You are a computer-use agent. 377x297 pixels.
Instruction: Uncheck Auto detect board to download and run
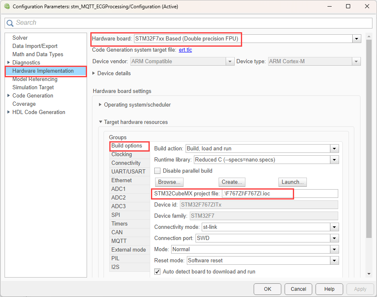(x=157, y=271)
